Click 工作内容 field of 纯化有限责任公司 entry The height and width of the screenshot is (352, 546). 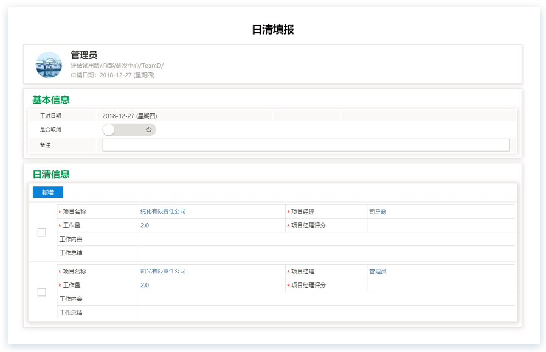tap(327, 239)
